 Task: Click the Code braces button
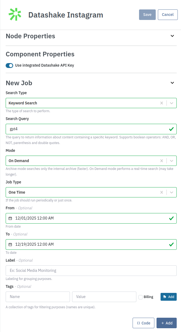[143, 323]
